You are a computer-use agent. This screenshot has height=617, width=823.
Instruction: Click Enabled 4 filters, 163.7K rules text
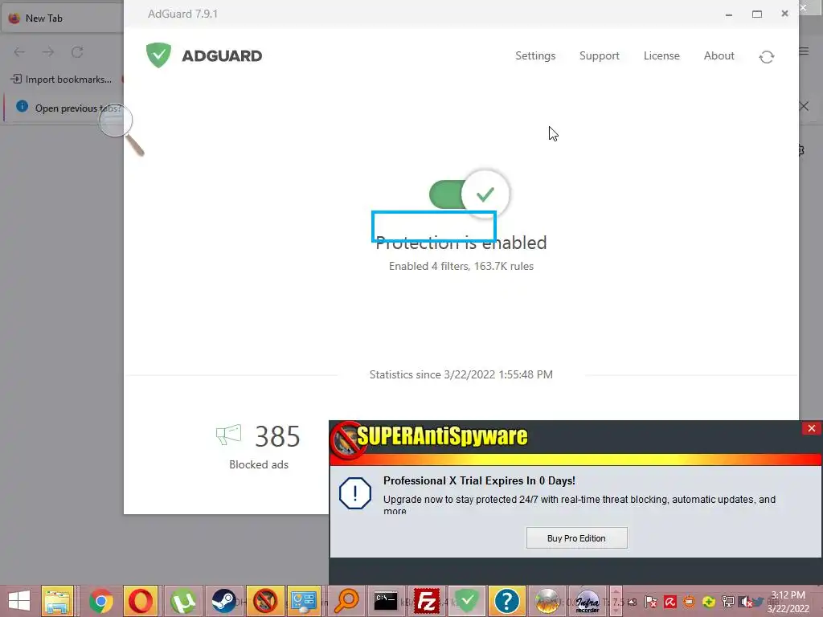461,266
